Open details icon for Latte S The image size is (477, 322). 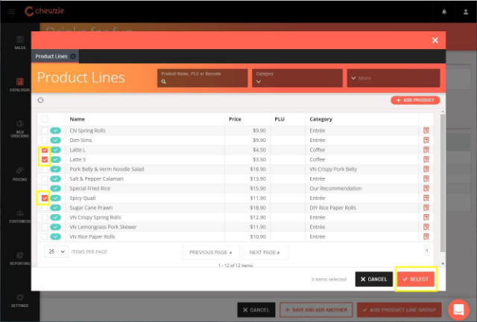tap(426, 160)
